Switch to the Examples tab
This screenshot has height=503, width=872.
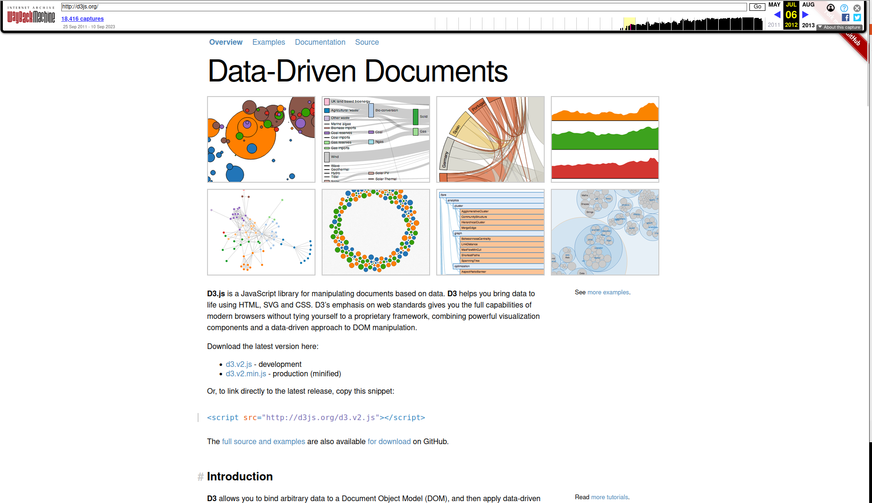pyautogui.click(x=268, y=42)
